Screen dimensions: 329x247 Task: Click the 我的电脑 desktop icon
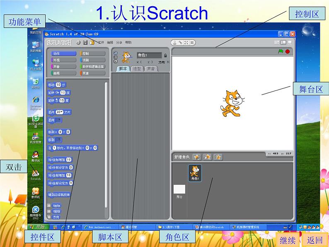36,46
